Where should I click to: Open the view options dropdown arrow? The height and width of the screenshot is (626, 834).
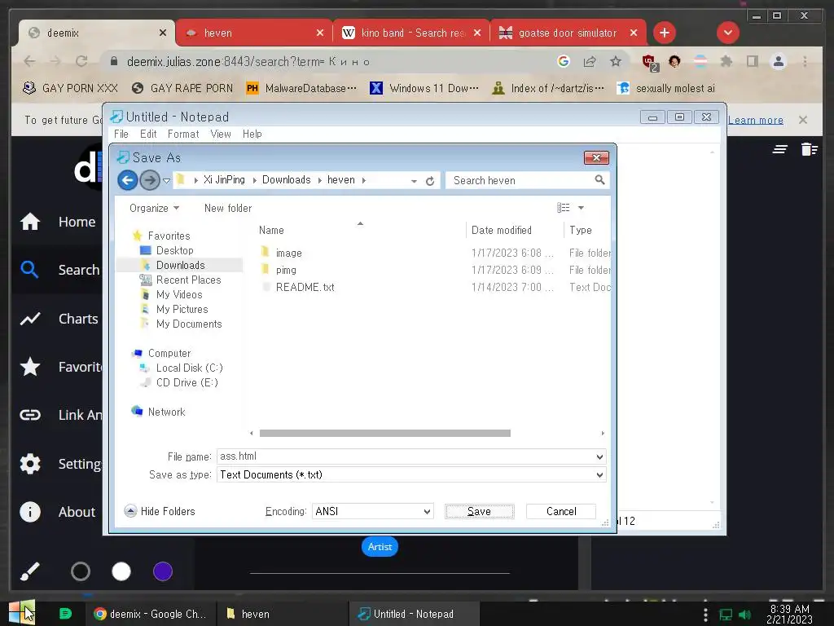581,208
